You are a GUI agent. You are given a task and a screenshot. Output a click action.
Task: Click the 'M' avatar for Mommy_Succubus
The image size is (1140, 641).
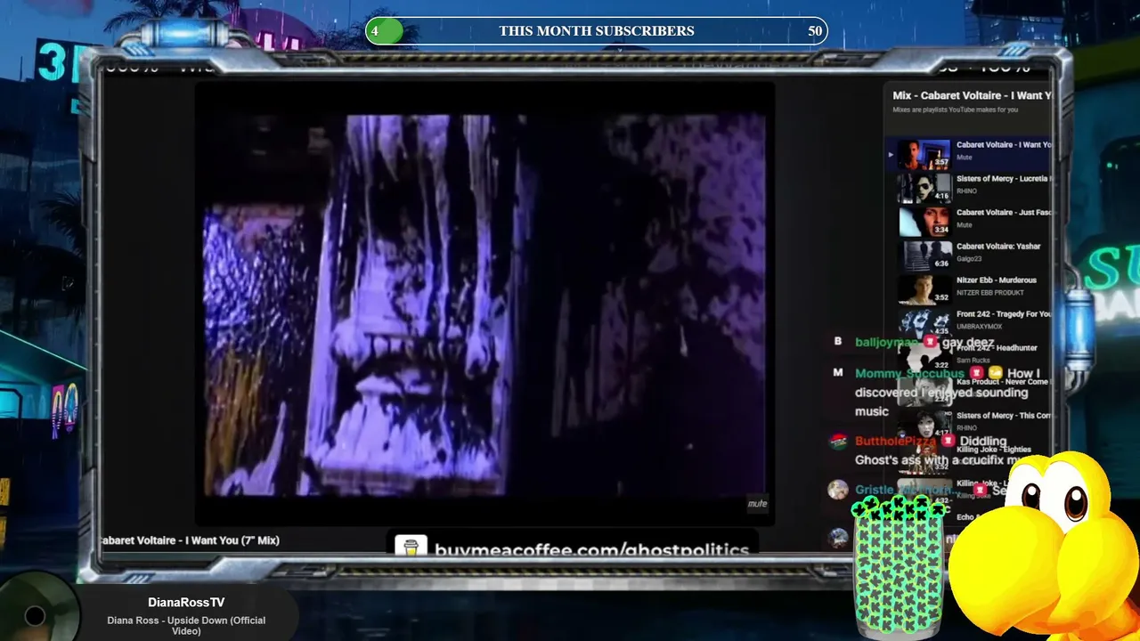click(837, 373)
